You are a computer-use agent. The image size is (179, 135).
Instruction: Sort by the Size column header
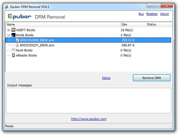point(133,25)
